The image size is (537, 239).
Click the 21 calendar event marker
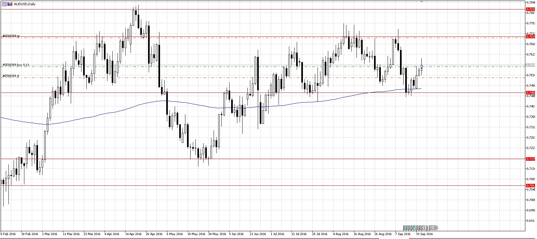click(x=423, y=228)
